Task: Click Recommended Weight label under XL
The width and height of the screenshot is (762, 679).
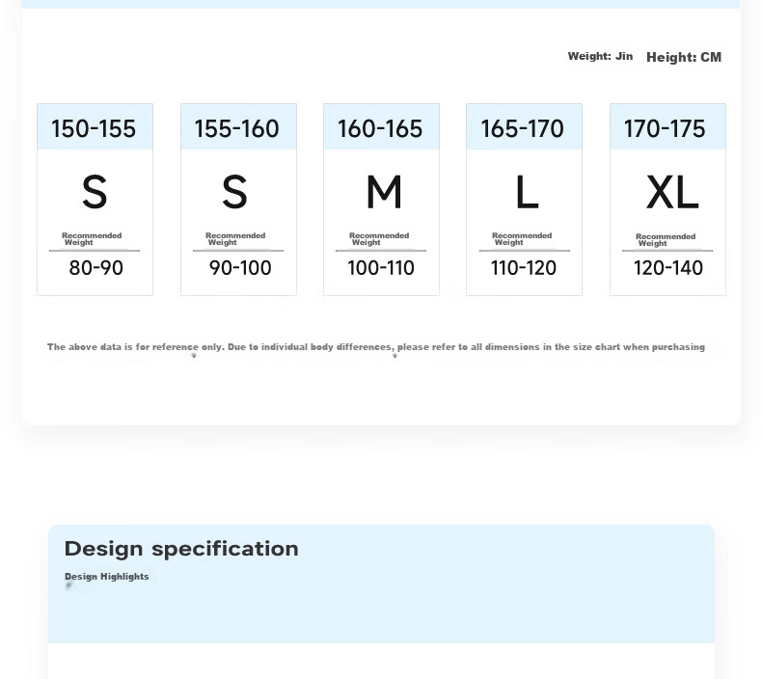Action: click(x=666, y=240)
